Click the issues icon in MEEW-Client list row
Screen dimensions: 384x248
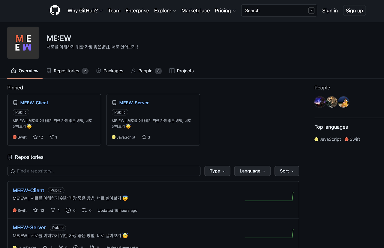[68, 210]
